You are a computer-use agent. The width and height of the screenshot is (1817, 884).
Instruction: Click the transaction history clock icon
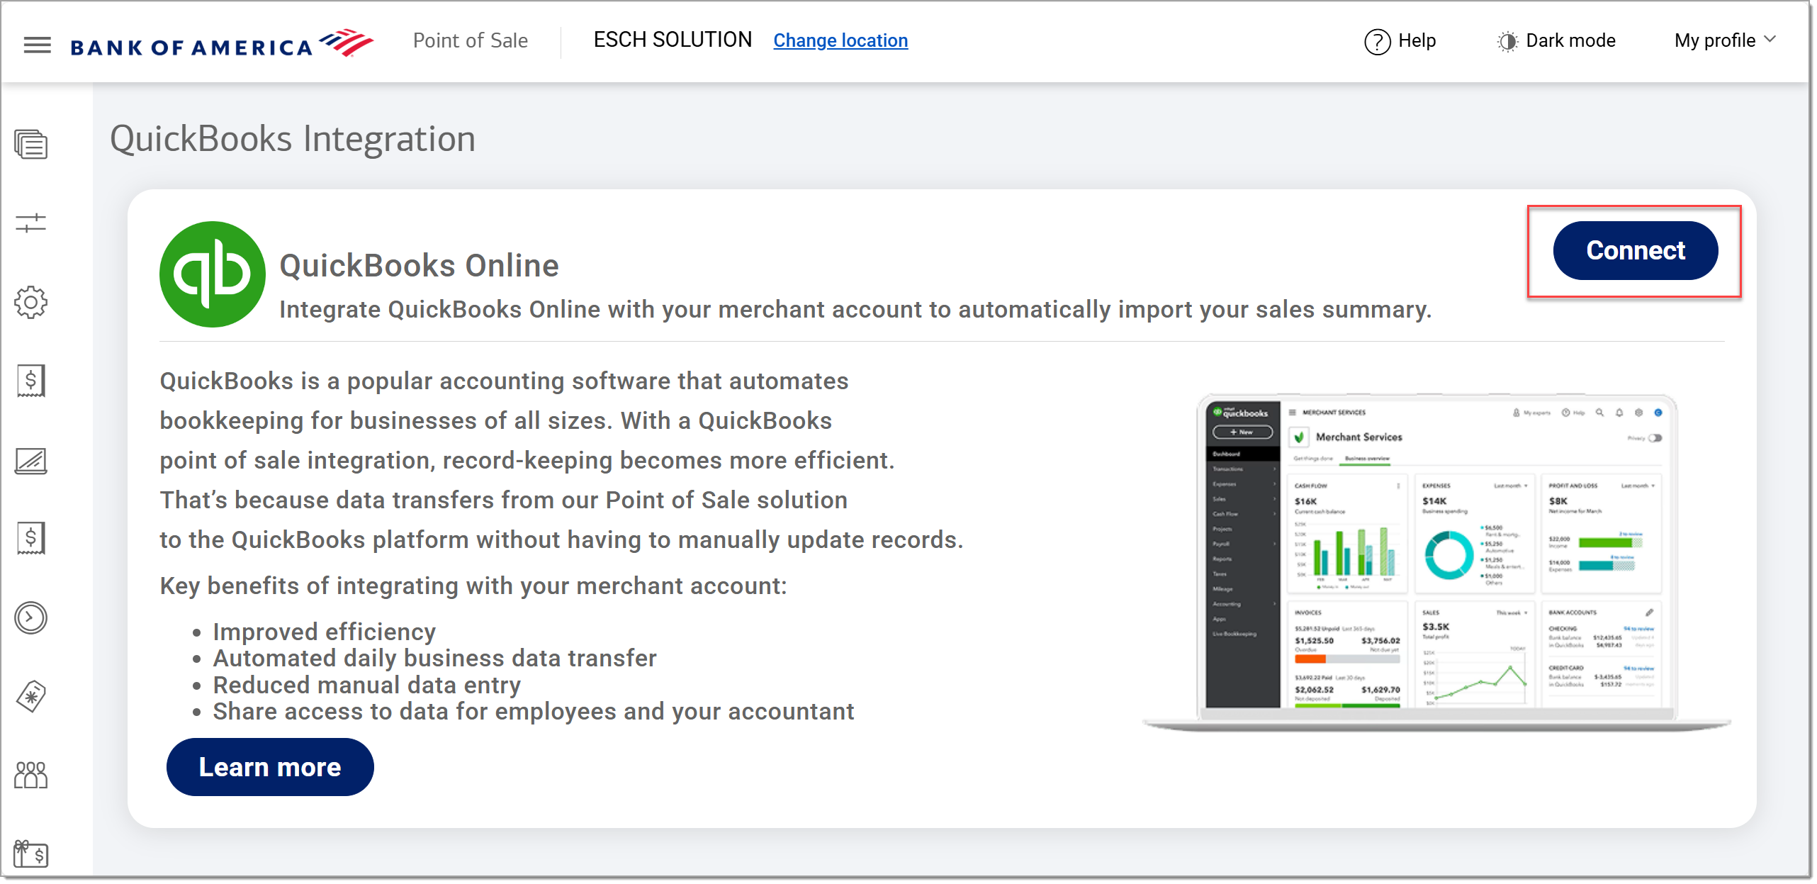[30, 617]
